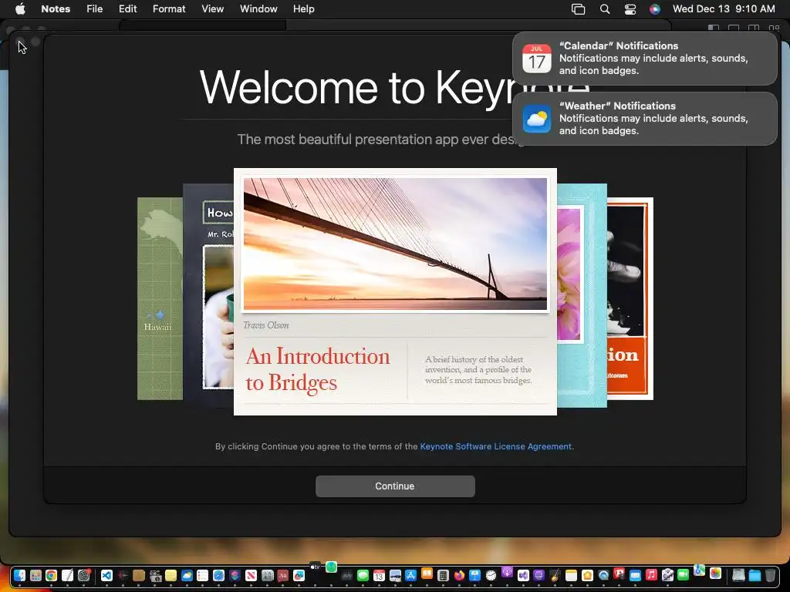
Task: Open the Weather Notifications alert
Action: 645,118
